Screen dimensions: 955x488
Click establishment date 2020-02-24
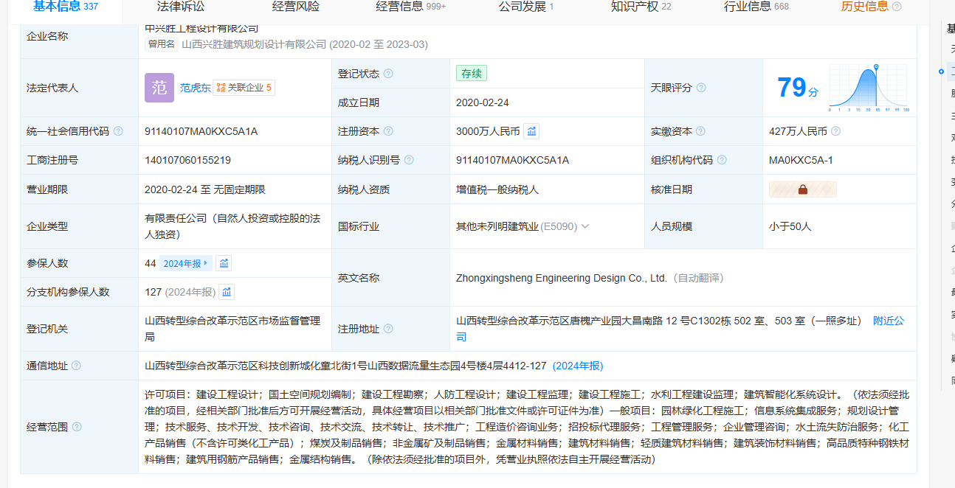pos(483,102)
